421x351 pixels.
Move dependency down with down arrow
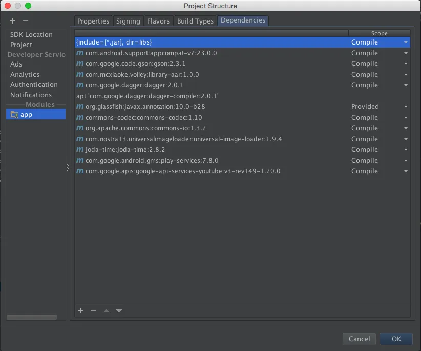click(119, 311)
